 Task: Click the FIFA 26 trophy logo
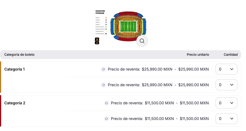click(x=97, y=41)
